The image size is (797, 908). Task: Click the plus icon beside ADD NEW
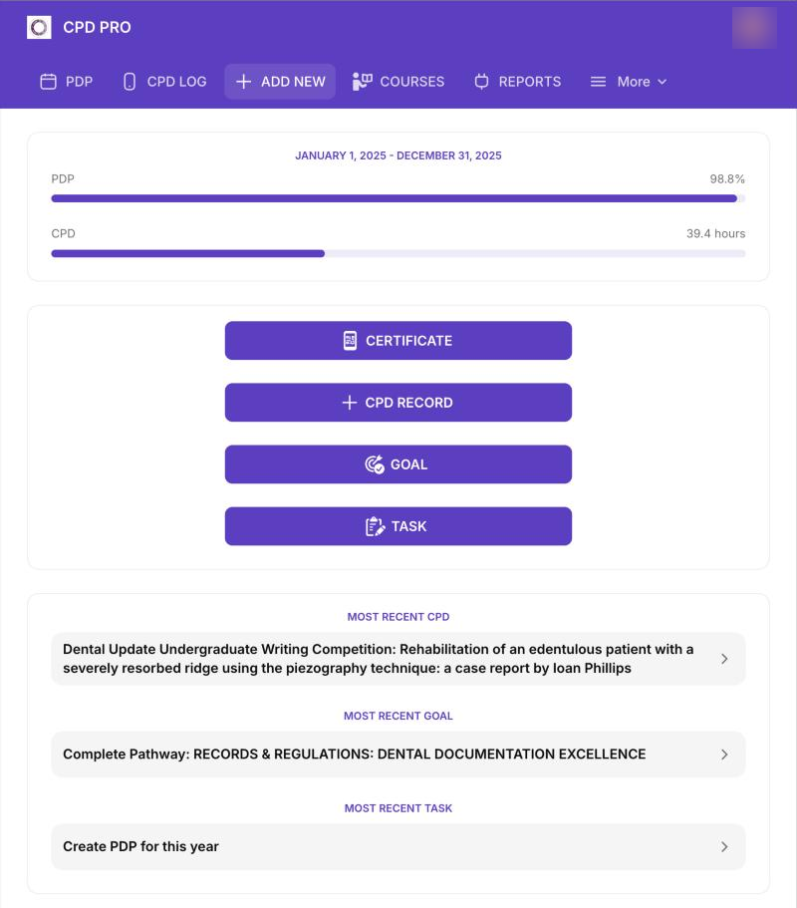point(244,82)
